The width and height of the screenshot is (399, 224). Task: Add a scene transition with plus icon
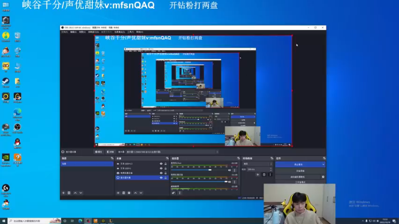pos(257,175)
